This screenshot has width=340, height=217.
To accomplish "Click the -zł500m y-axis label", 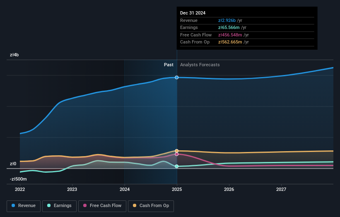I will click(18, 179).
